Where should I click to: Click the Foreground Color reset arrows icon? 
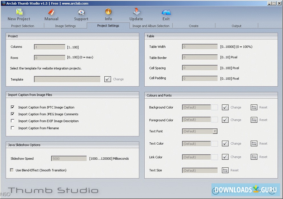coord(254,120)
